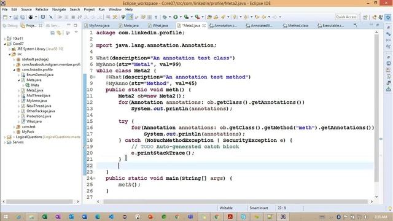Viewport: 393px width, 221px height.
Task: Open Package Explorer View Menu triangle
Action: click(x=76, y=33)
